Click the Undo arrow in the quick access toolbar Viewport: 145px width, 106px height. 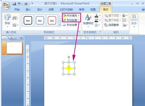19,4
